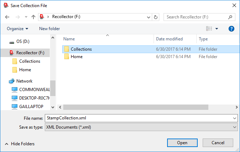Select the Network icon in sidebar
Viewport: 240px width, 152px height.
click(12, 81)
